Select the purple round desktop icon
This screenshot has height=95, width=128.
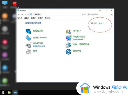point(5,55)
